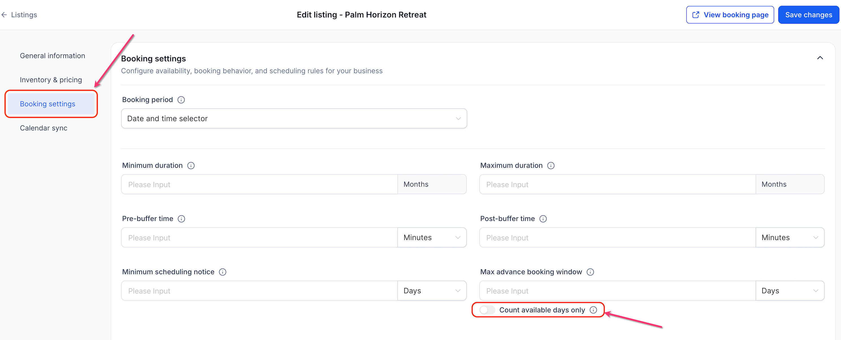Viewport: 841px width, 340px height.
Task: Focus the Minimum duration input field
Action: 259,184
